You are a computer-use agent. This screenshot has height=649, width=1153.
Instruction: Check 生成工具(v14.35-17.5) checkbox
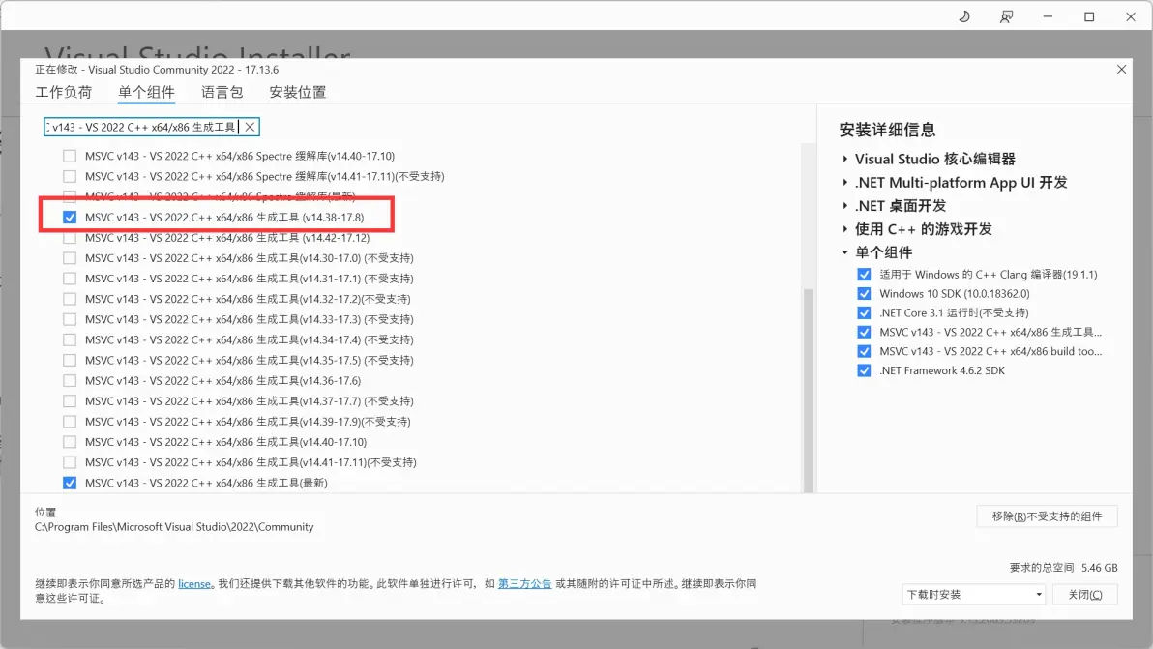(69, 360)
